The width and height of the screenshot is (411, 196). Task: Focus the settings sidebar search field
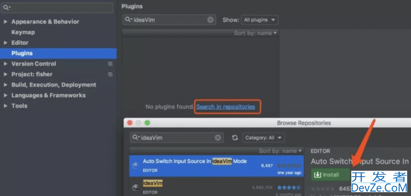click(57, 8)
